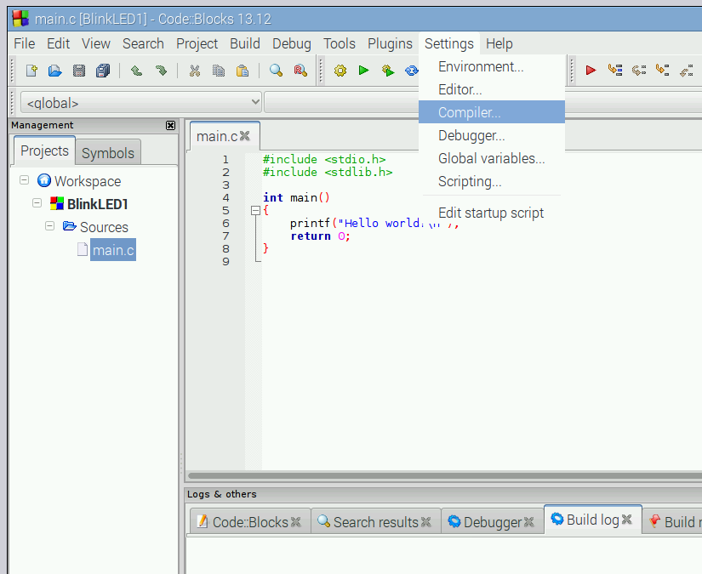Build the BlinkLED1 project
Viewport: 702px width, 574px height.
(339, 71)
